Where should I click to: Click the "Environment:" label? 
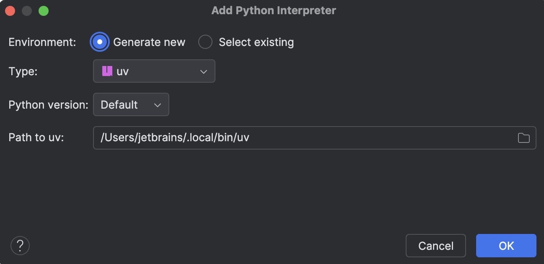[x=42, y=41]
